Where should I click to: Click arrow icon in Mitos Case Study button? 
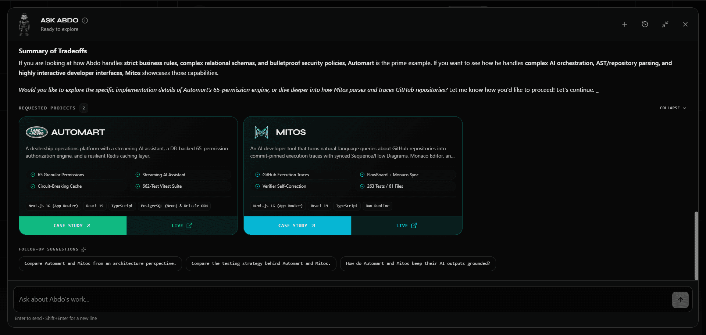point(313,226)
